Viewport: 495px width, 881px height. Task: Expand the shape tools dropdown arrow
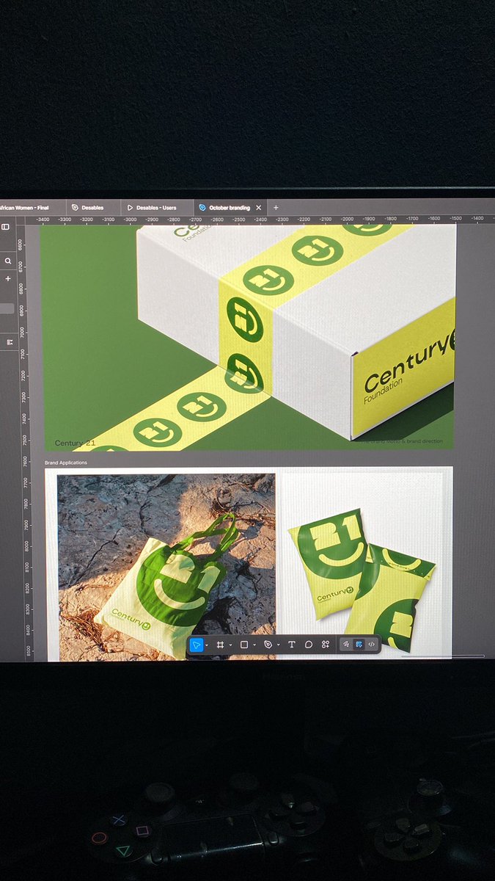tap(254, 645)
